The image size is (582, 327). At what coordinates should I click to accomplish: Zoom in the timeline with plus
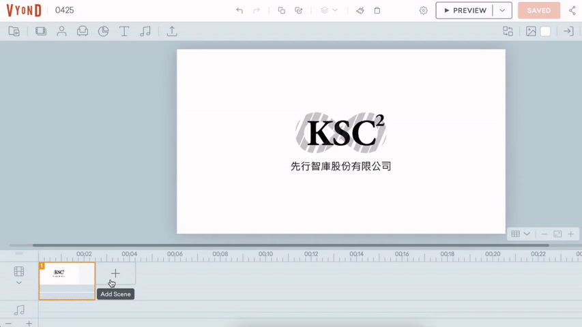(29, 324)
